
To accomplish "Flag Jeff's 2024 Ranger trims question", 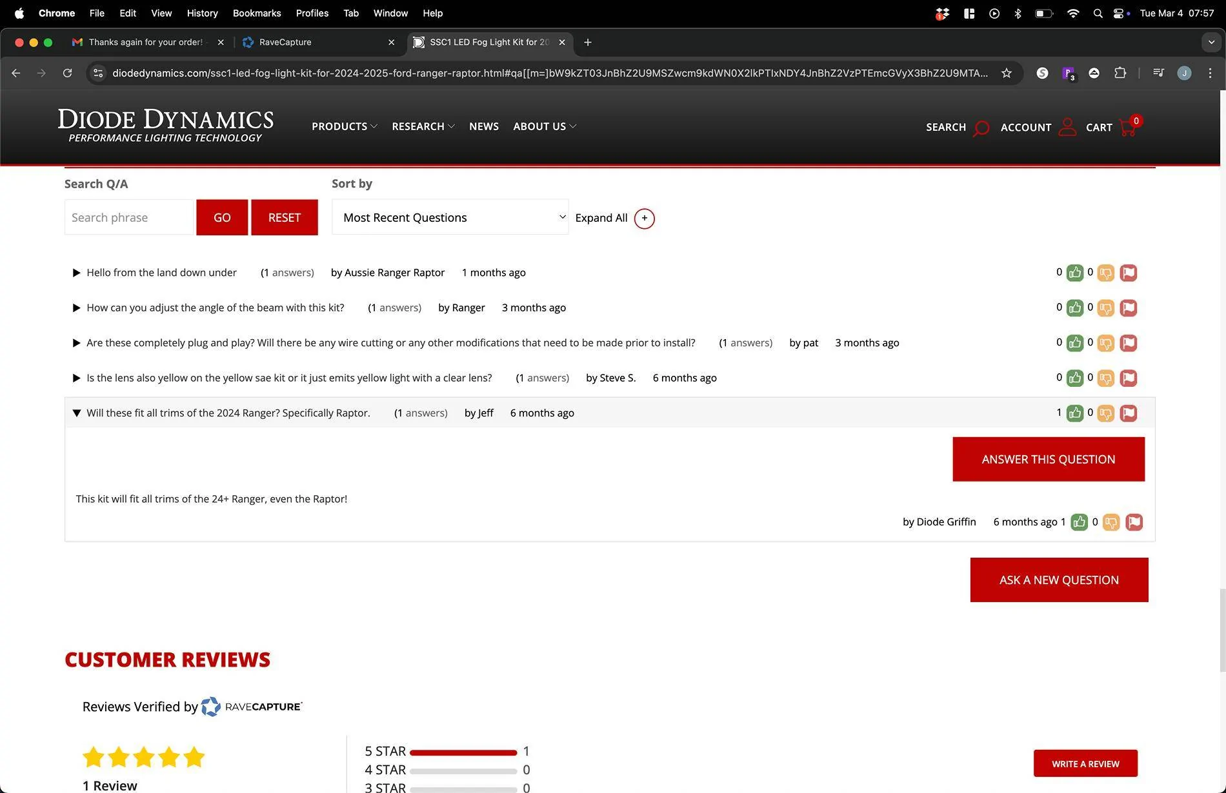I will click(1128, 413).
